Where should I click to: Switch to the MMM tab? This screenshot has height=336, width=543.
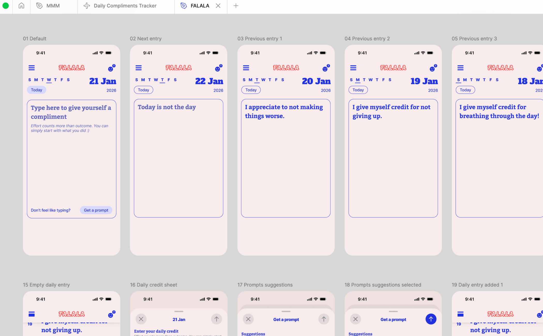(x=53, y=6)
